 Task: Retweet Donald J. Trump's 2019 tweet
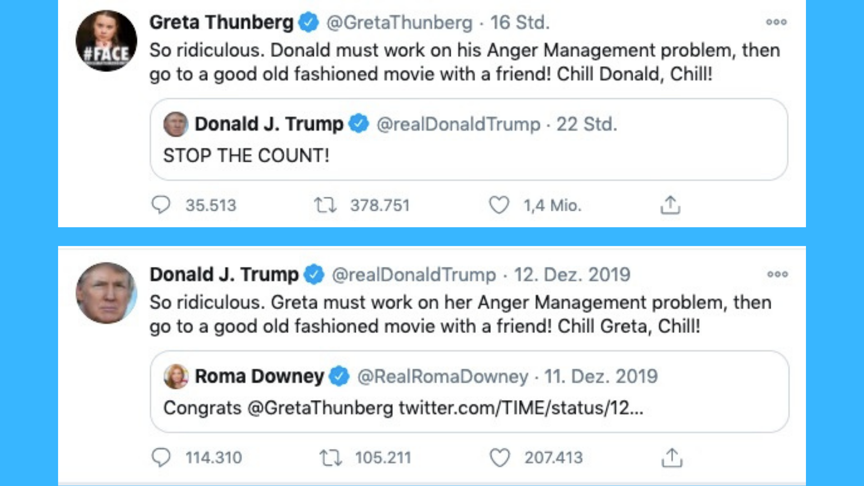pos(331,458)
